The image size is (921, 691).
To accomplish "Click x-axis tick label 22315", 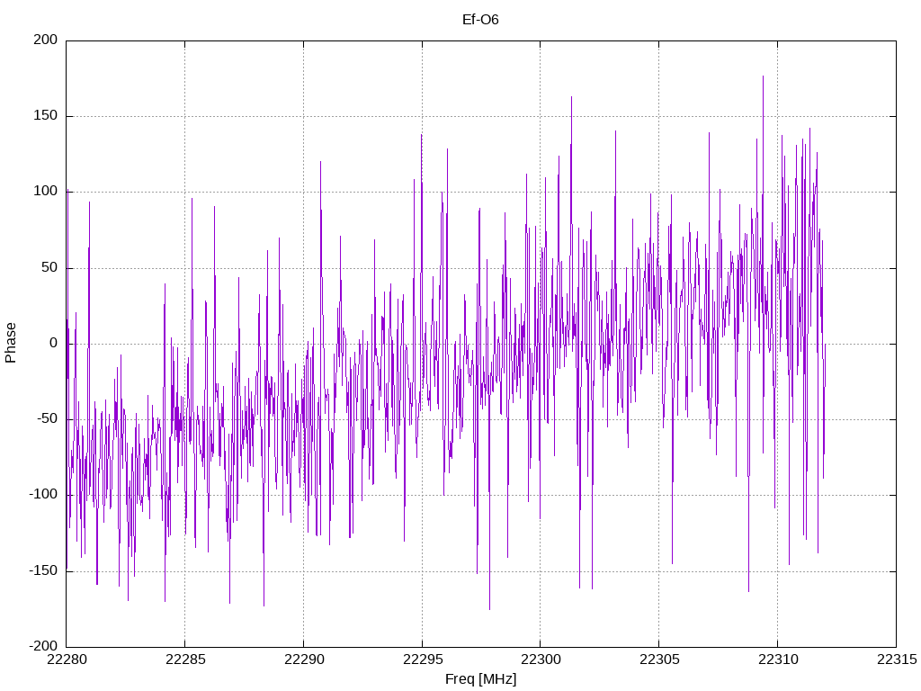I will [897, 660].
